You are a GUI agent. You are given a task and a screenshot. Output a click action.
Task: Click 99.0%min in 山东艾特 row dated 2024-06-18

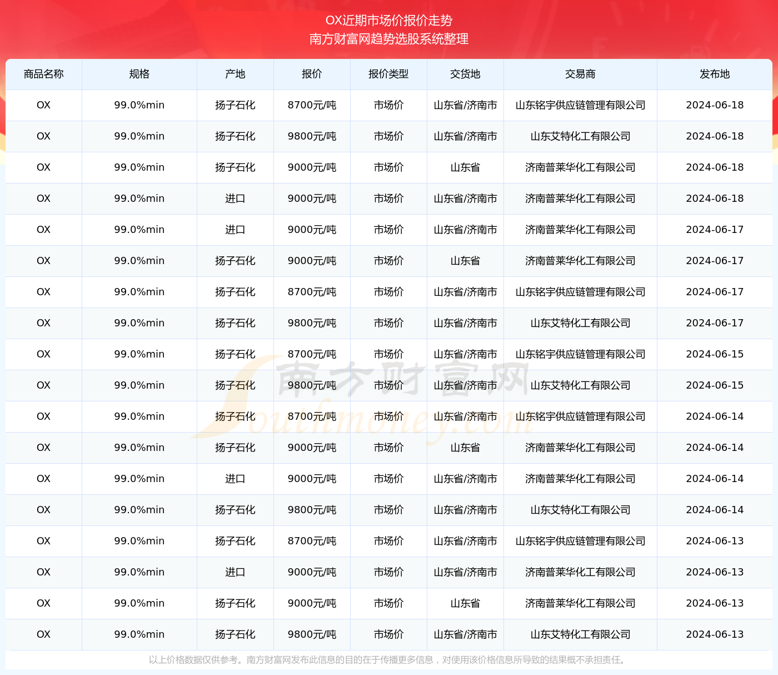click(x=139, y=136)
